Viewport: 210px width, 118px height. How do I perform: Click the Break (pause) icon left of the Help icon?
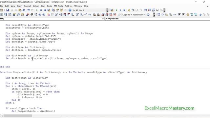41,10
